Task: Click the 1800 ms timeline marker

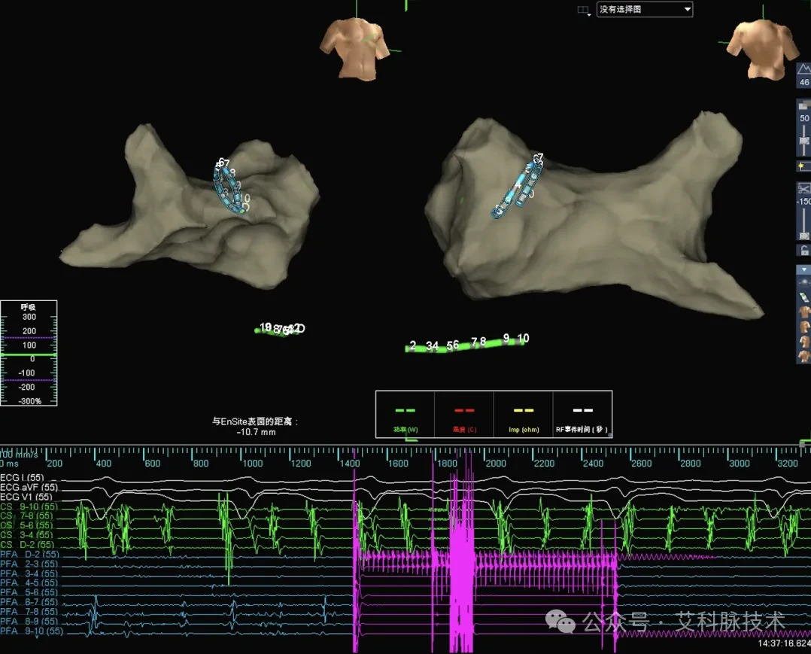Action: pyautogui.click(x=447, y=463)
